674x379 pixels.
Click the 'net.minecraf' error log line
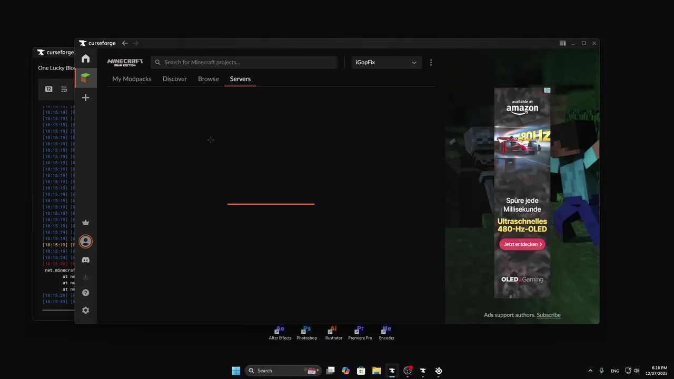pos(60,270)
